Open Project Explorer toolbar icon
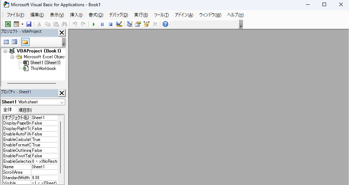Viewport: 349px width, 185px height. click(x=130, y=24)
